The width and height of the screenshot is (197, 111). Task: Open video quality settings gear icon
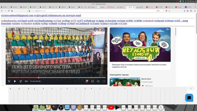(x=87, y=81)
